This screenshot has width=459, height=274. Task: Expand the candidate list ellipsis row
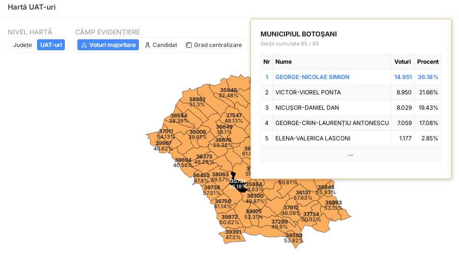pyautogui.click(x=351, y=154)
